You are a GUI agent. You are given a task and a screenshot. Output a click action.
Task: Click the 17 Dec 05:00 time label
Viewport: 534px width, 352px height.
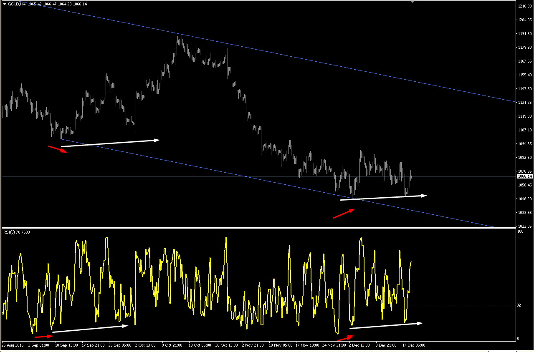pos(414,345)
